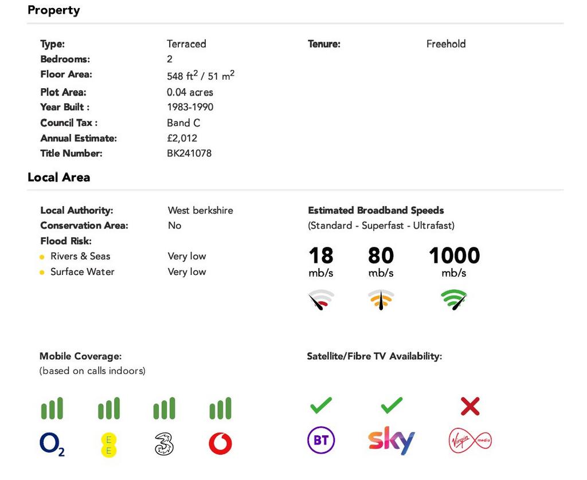Click the O2 signal strength bars
The width and height of the screenshot is (587, 480).
[x=52, y=408]
